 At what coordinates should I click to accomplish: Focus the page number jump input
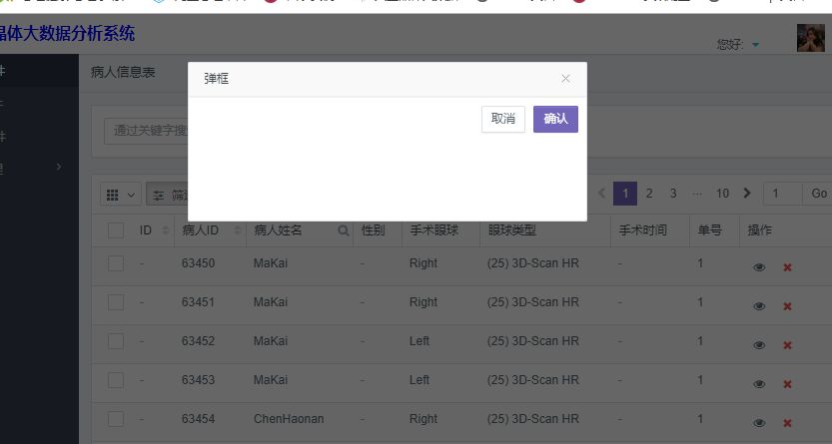tap(782, 194)
